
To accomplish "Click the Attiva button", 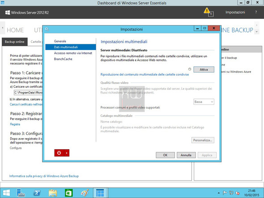I will (x=204, y=69).
